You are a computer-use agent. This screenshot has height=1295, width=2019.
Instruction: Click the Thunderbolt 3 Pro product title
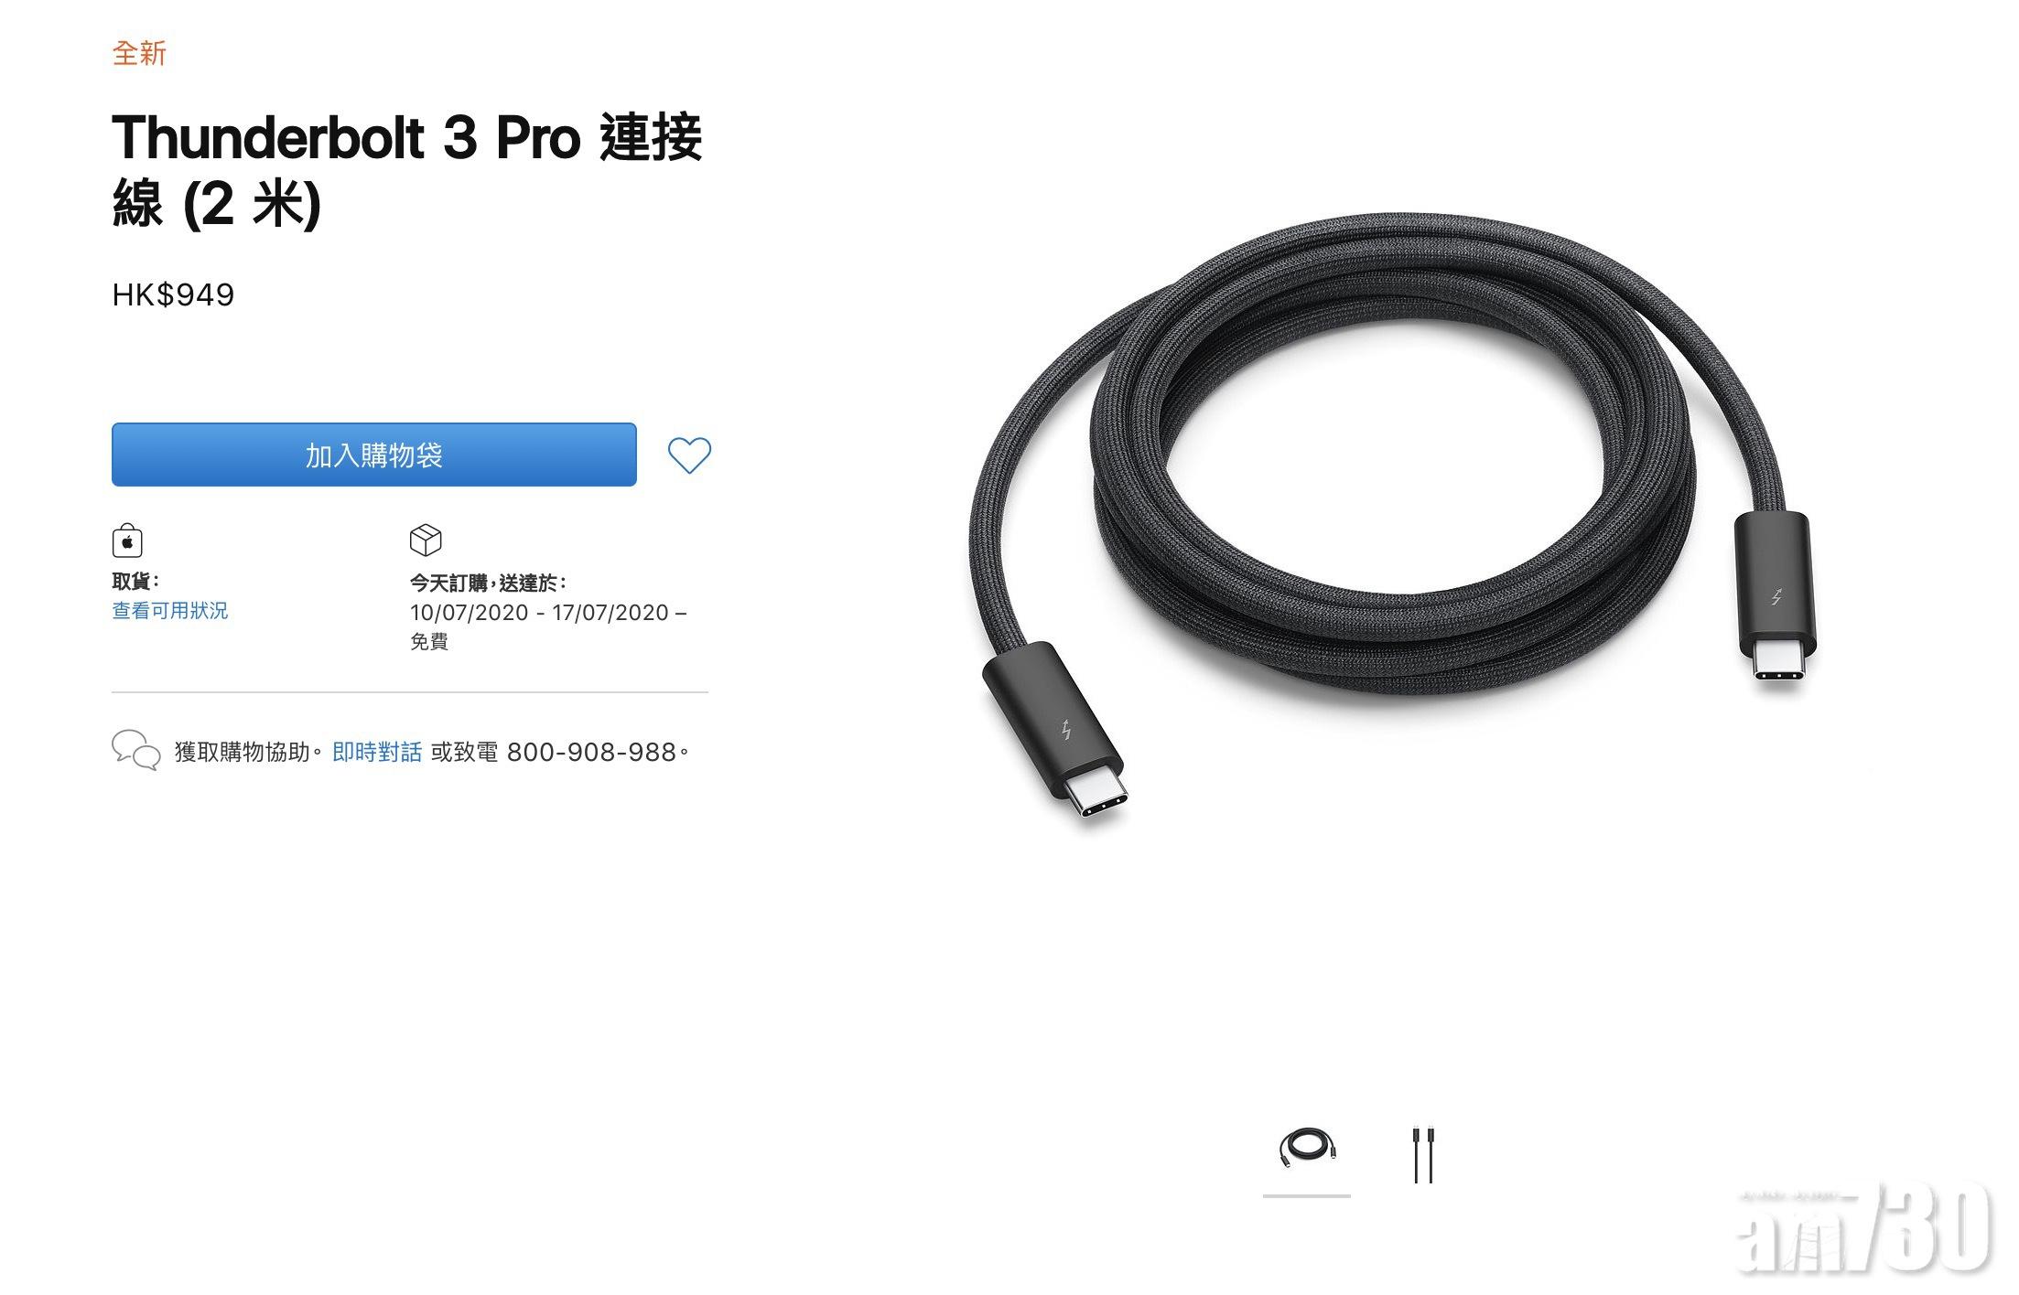pyautogui.click(x=406, y=170)
